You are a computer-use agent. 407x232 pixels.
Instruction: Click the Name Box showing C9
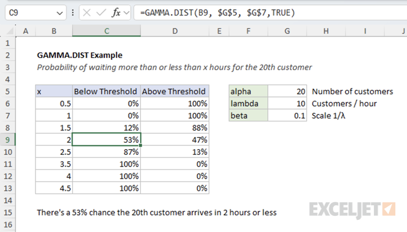pos(35,12)
